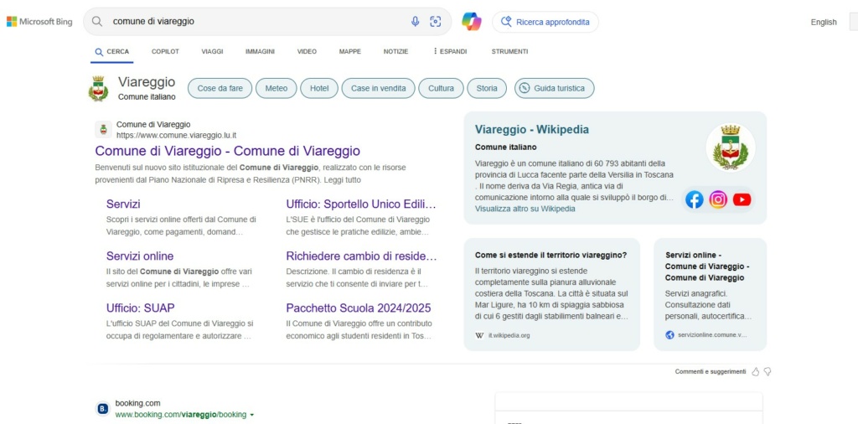Click the thumbs down feedback icon
This screenshot has width=858, height=424.
(768, 371)
